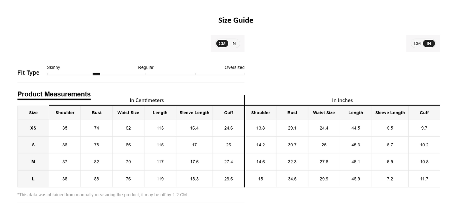Select CM on left unit toggle
The image size is (458, 214).
(x=222, y=44)
